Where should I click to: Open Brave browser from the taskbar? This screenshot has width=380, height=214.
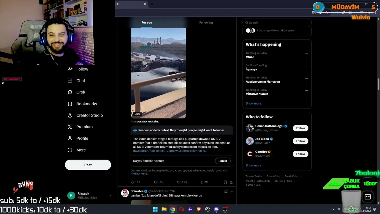click(199, 209)
